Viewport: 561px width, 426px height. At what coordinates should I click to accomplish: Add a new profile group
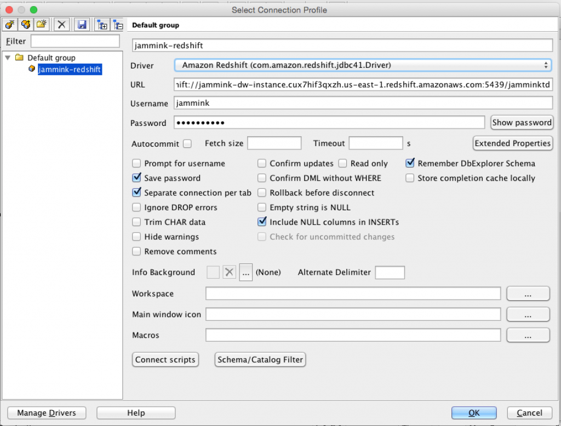(42, 25)
